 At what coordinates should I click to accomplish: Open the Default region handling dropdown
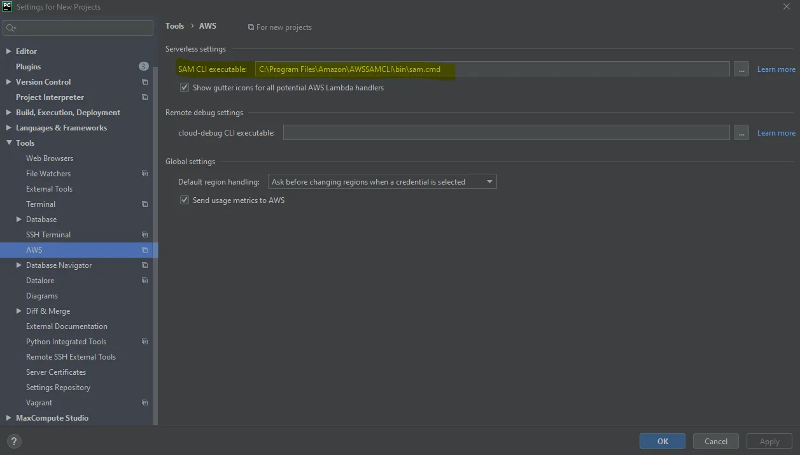coord(382,181)
